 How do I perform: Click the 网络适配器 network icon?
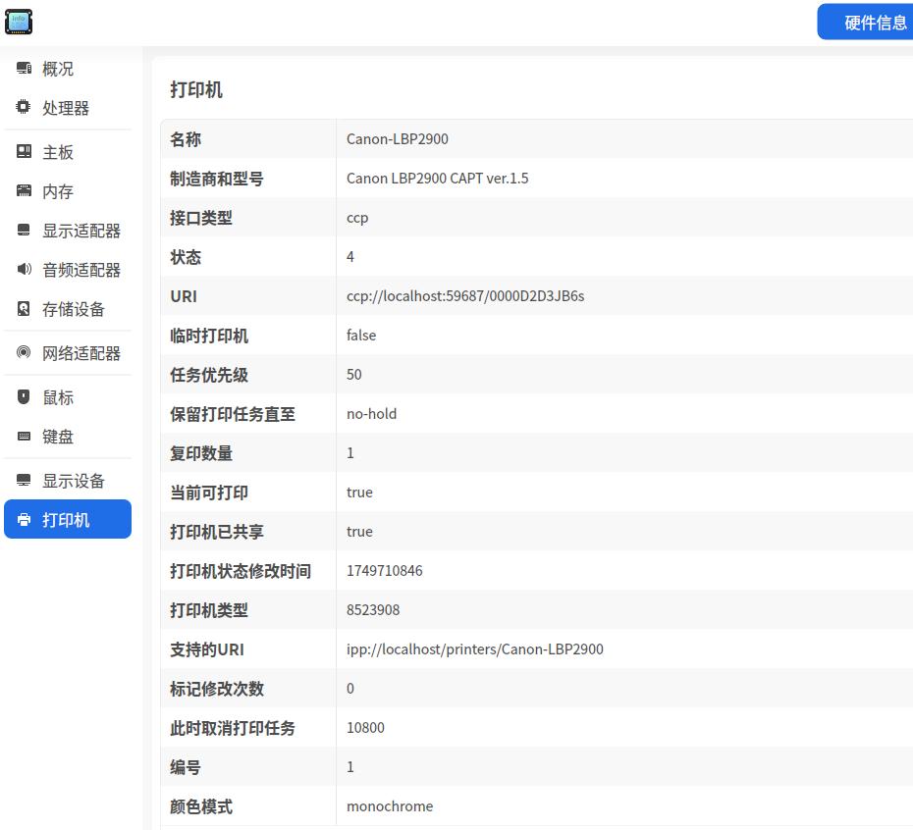tap(24, 352)
